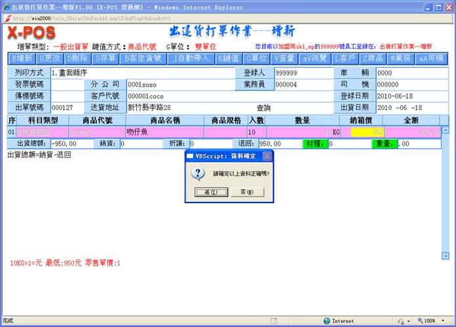Viewport: 456px width, 327px height.
Task: Confirm with 是(Y) in the dialog
Action: 211,192
